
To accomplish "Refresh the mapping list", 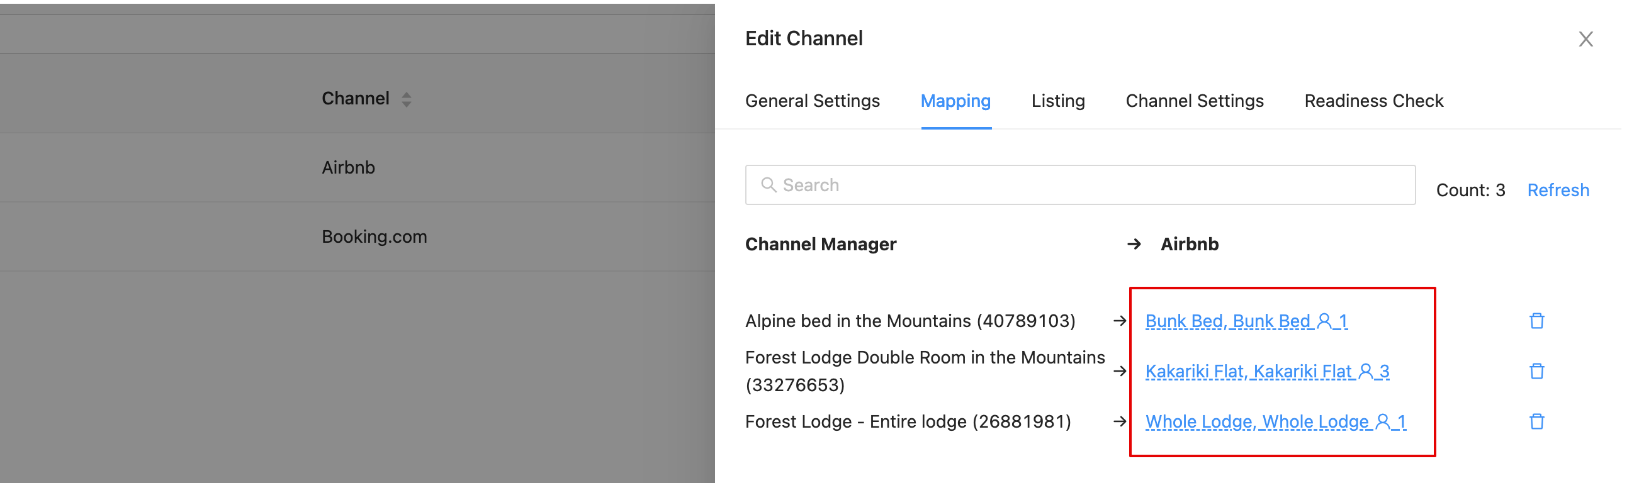I will point(1558,190).
